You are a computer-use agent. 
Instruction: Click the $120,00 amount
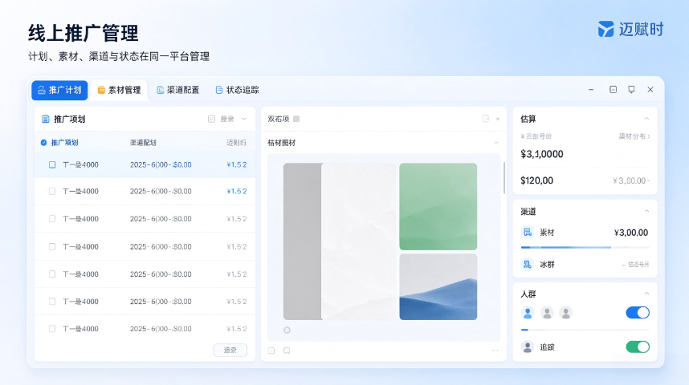pos(536,180)
